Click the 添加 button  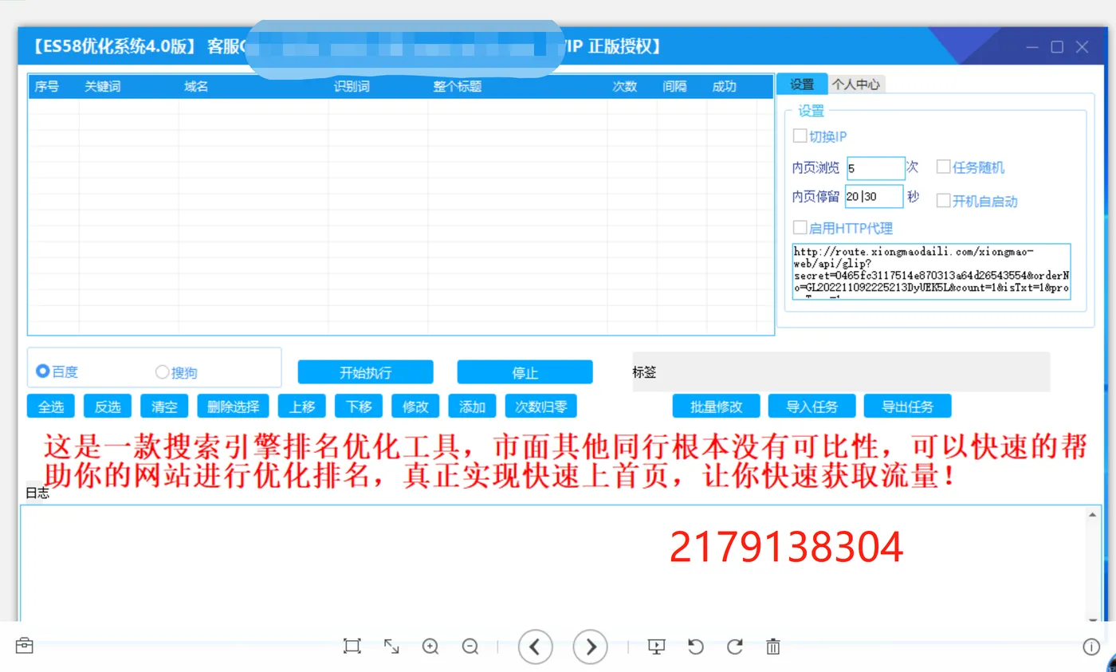(x=473, y=407)
